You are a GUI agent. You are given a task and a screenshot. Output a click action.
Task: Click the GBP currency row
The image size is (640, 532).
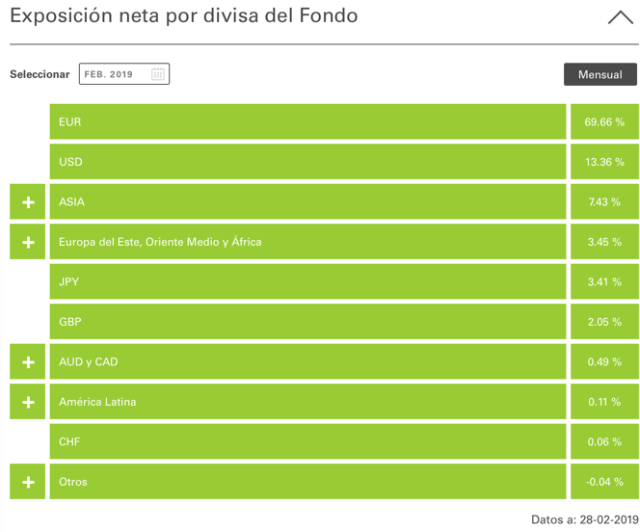point(307,322)
